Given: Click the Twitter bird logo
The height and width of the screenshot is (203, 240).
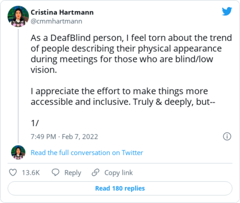Looking at the screenshot, I should [x=227, y=11].
